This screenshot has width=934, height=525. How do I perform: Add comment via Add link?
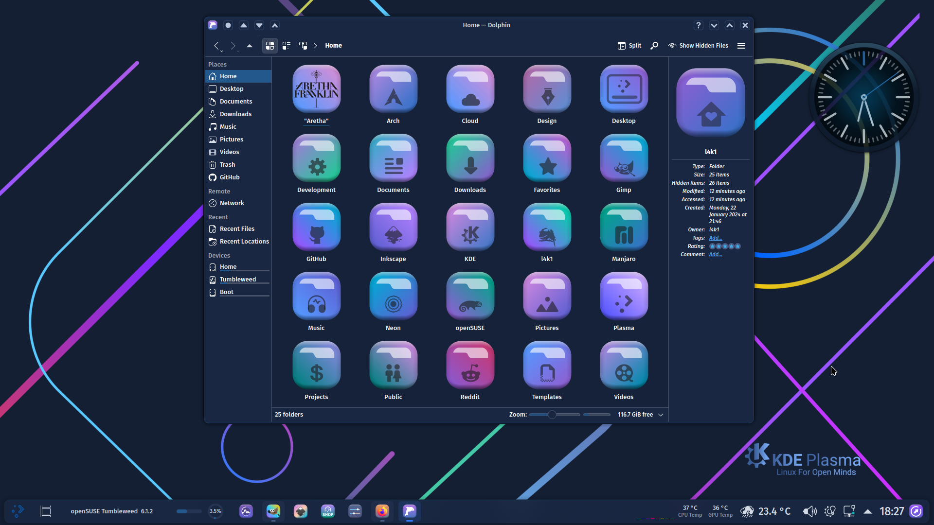715,255
